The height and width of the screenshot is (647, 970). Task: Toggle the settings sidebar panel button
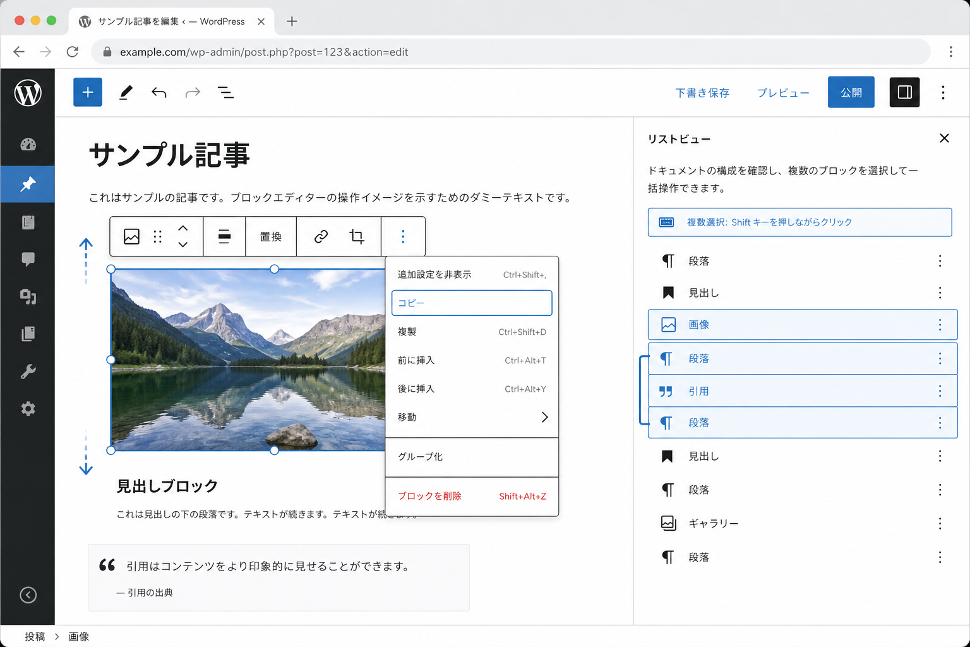coord(904,92)
